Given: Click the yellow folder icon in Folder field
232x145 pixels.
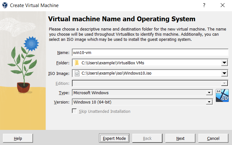Looking at the screenshot, I should tap(77, 63).
